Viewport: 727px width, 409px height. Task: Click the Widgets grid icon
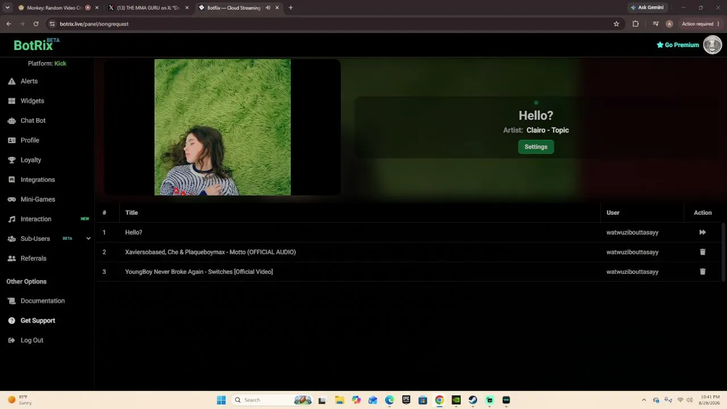pos(11,101)
